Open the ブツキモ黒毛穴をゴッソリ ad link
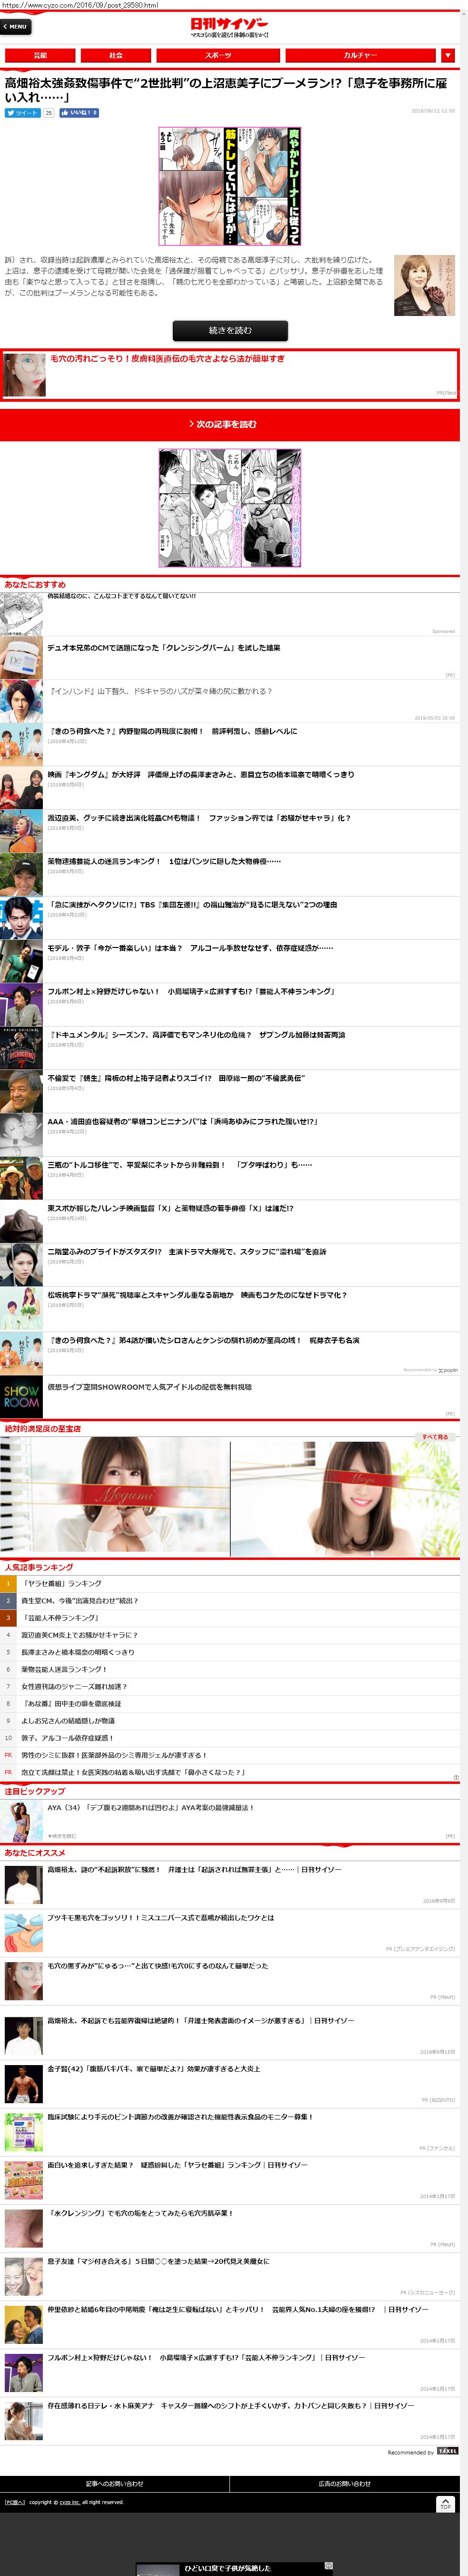The height and width of the screenshot is (2576, 468). (x=160, y=1917)
